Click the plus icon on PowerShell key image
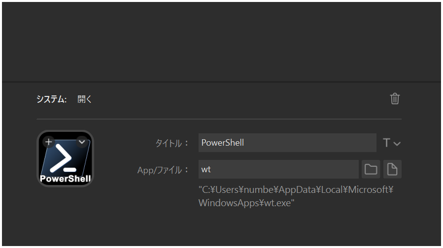Screen dimensions: 443x248 [x=49, y=142]
